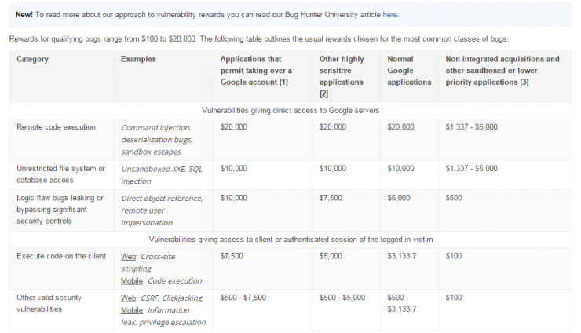
Task: Click 'Web' in the Execute code on the client row
Action: tap(129, 256)
